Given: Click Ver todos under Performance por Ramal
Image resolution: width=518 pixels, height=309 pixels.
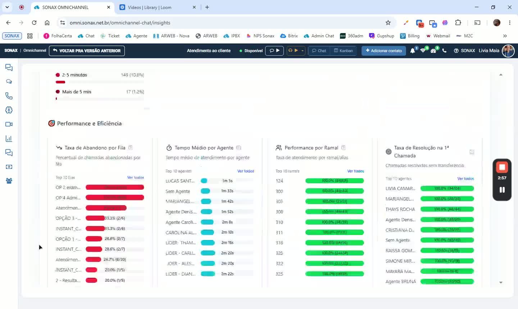Looking at the screenshot, I should [x=356, y=171].
